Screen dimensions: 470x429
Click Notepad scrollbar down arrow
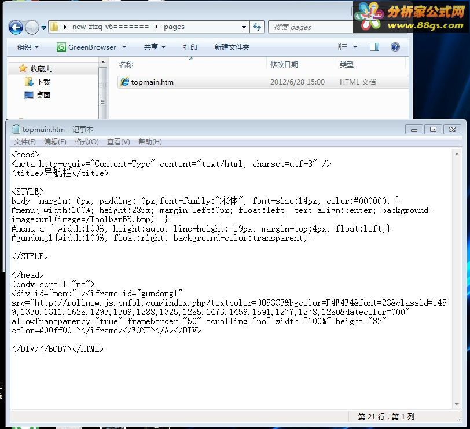(457, 404)
